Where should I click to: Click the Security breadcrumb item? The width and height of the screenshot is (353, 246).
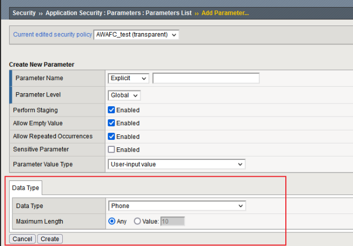24,12
